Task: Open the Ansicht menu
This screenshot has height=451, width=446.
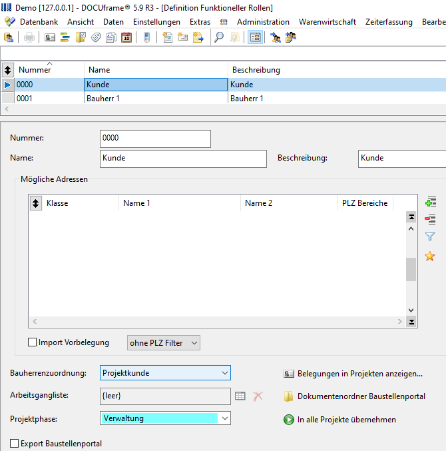Action: click(81, 22)
